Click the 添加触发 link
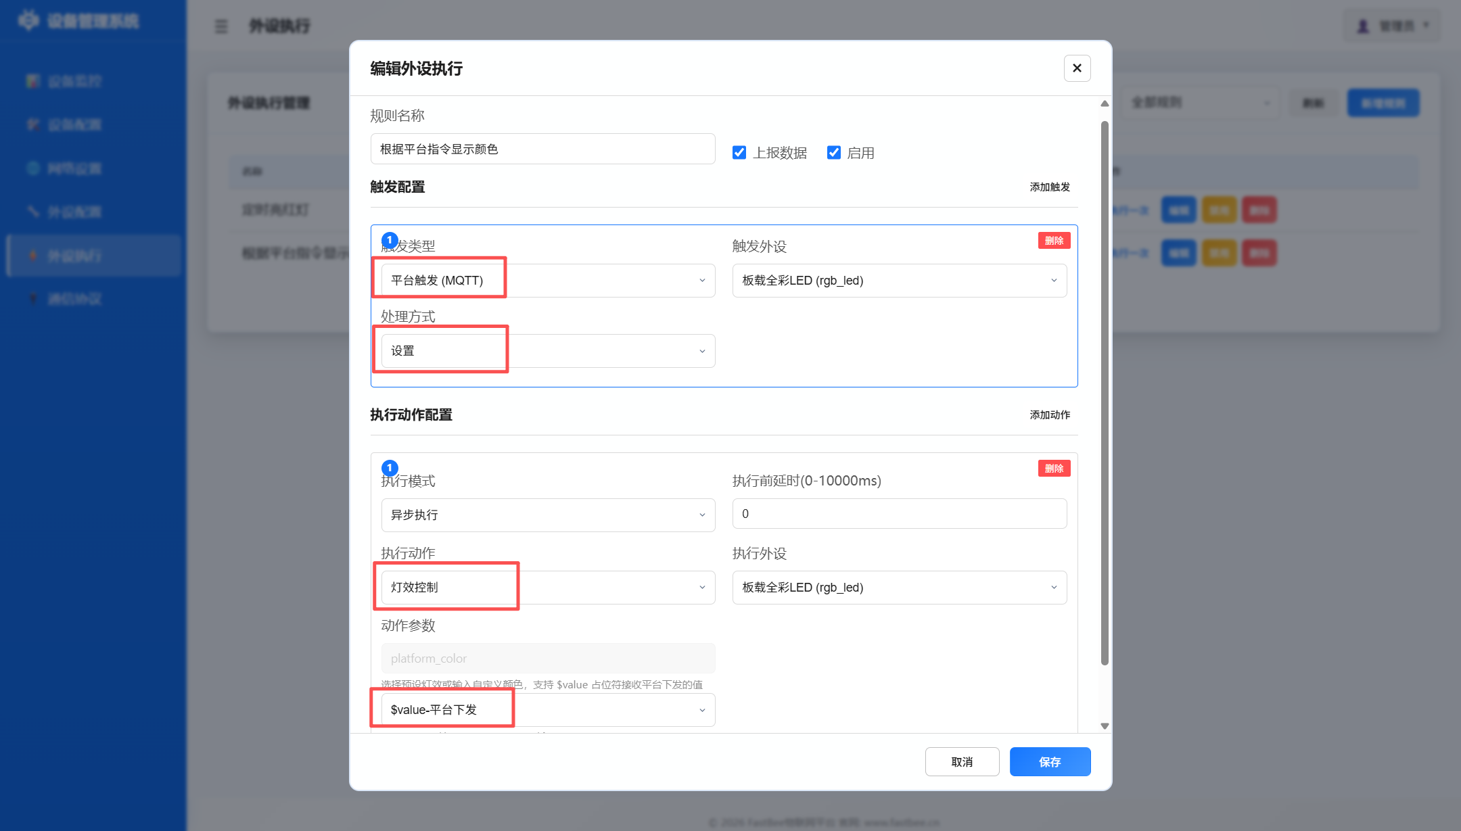1461x831 pixels. [1050, 187]
